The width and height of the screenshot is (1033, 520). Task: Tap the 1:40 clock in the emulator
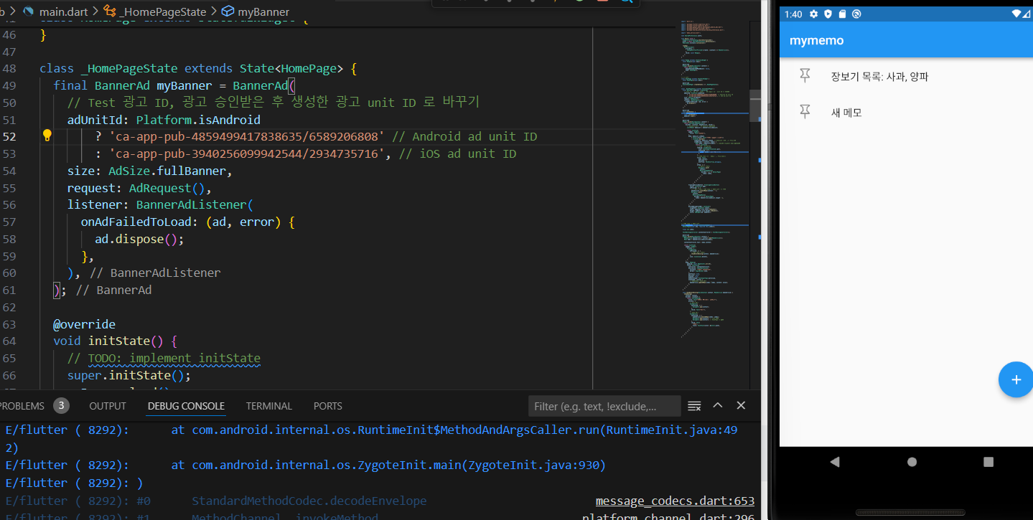click(x=793, y=14)
